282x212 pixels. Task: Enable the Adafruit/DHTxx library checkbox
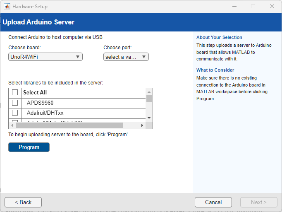coord(15,113)
